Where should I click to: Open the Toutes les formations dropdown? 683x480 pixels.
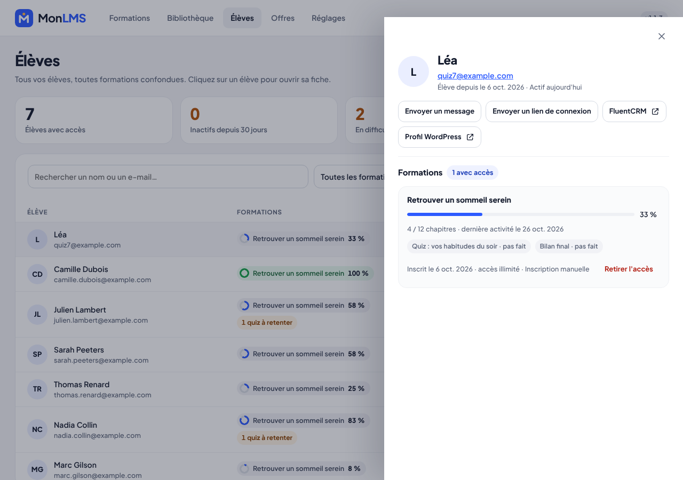(x=350, y=177)
